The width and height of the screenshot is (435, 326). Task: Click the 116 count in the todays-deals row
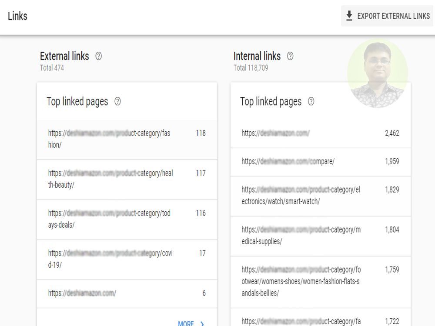click(201, 213)
